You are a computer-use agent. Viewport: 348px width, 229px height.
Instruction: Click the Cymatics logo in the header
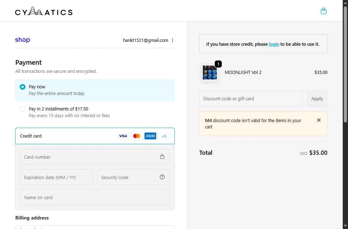point(44,11)
